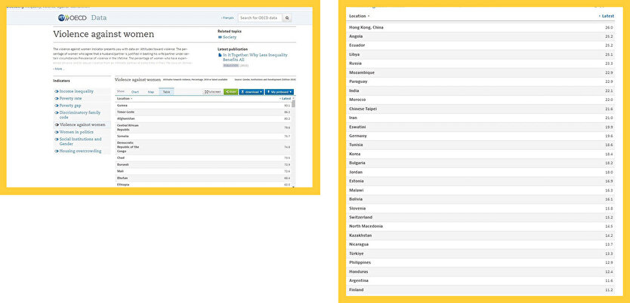Click the green Share button

231,91
